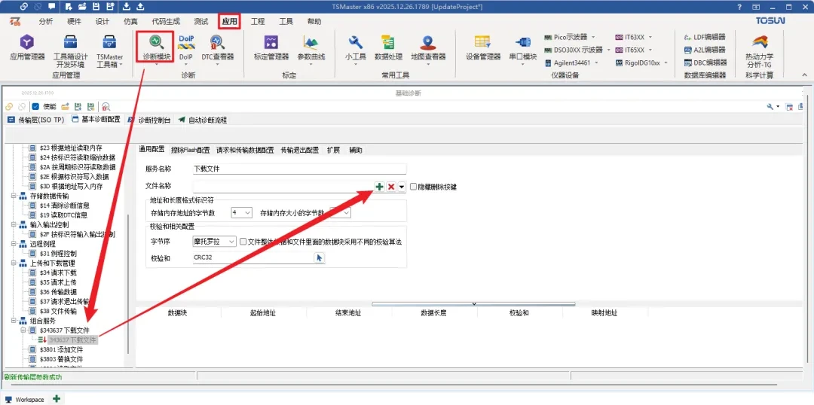814x405 pixels.
Task: Open 数据处理 data processing
Action: pyautogui.click(x=388, y=47)
